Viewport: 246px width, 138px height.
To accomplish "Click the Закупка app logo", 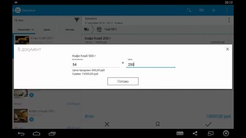I will tap(18, 10).
